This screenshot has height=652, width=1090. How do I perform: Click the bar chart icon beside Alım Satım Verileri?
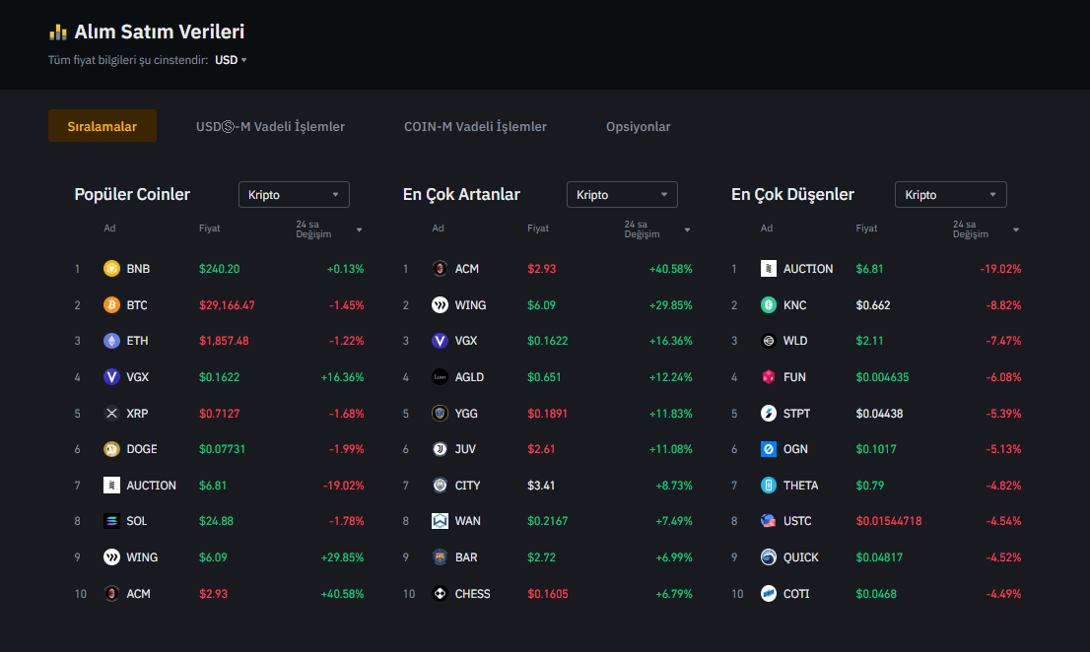coord(58,32)
